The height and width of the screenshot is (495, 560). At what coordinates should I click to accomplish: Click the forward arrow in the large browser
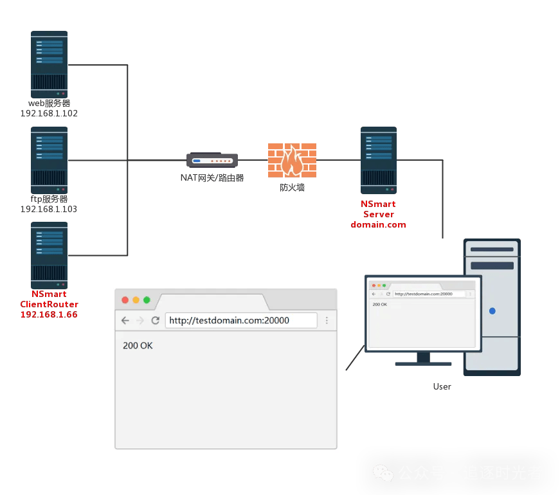tap(140, 319)
